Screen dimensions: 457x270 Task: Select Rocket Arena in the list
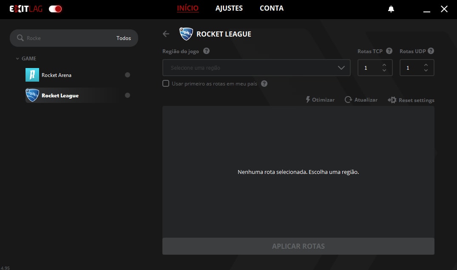pyautogui.click(x=78, y=75)
